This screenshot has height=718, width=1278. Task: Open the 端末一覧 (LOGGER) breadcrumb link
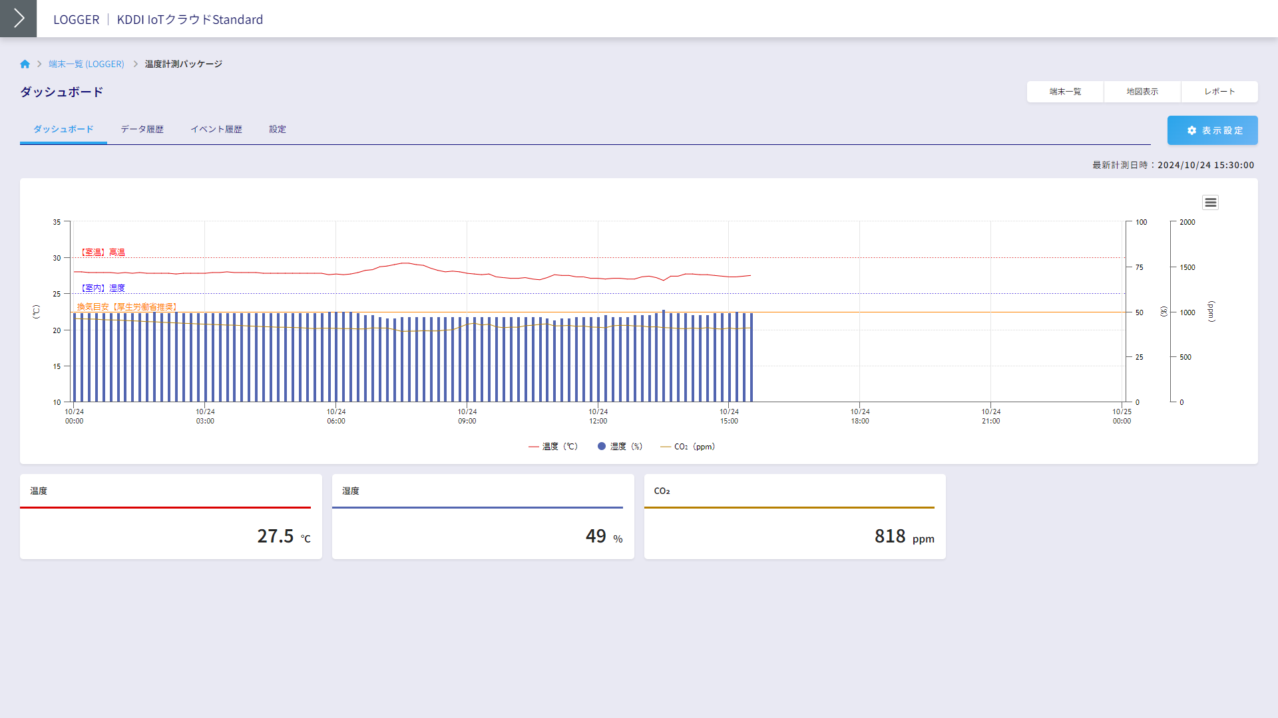coord(86,64)
